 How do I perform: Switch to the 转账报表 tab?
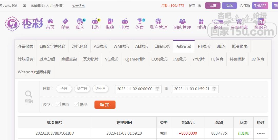click(25, 59)
